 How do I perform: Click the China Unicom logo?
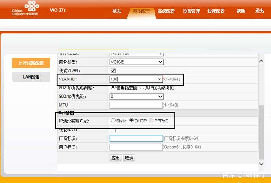tap(25, 8)
